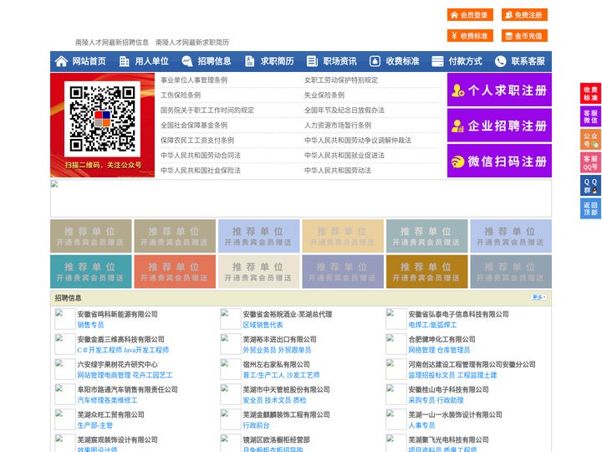
Task: Click the house icon on 会员登录 button
Action: 454,15
